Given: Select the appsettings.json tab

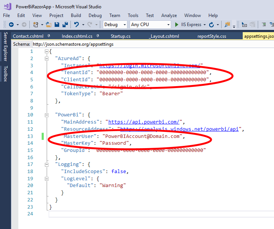Looking at the screenshot, I should coord(259,36).
